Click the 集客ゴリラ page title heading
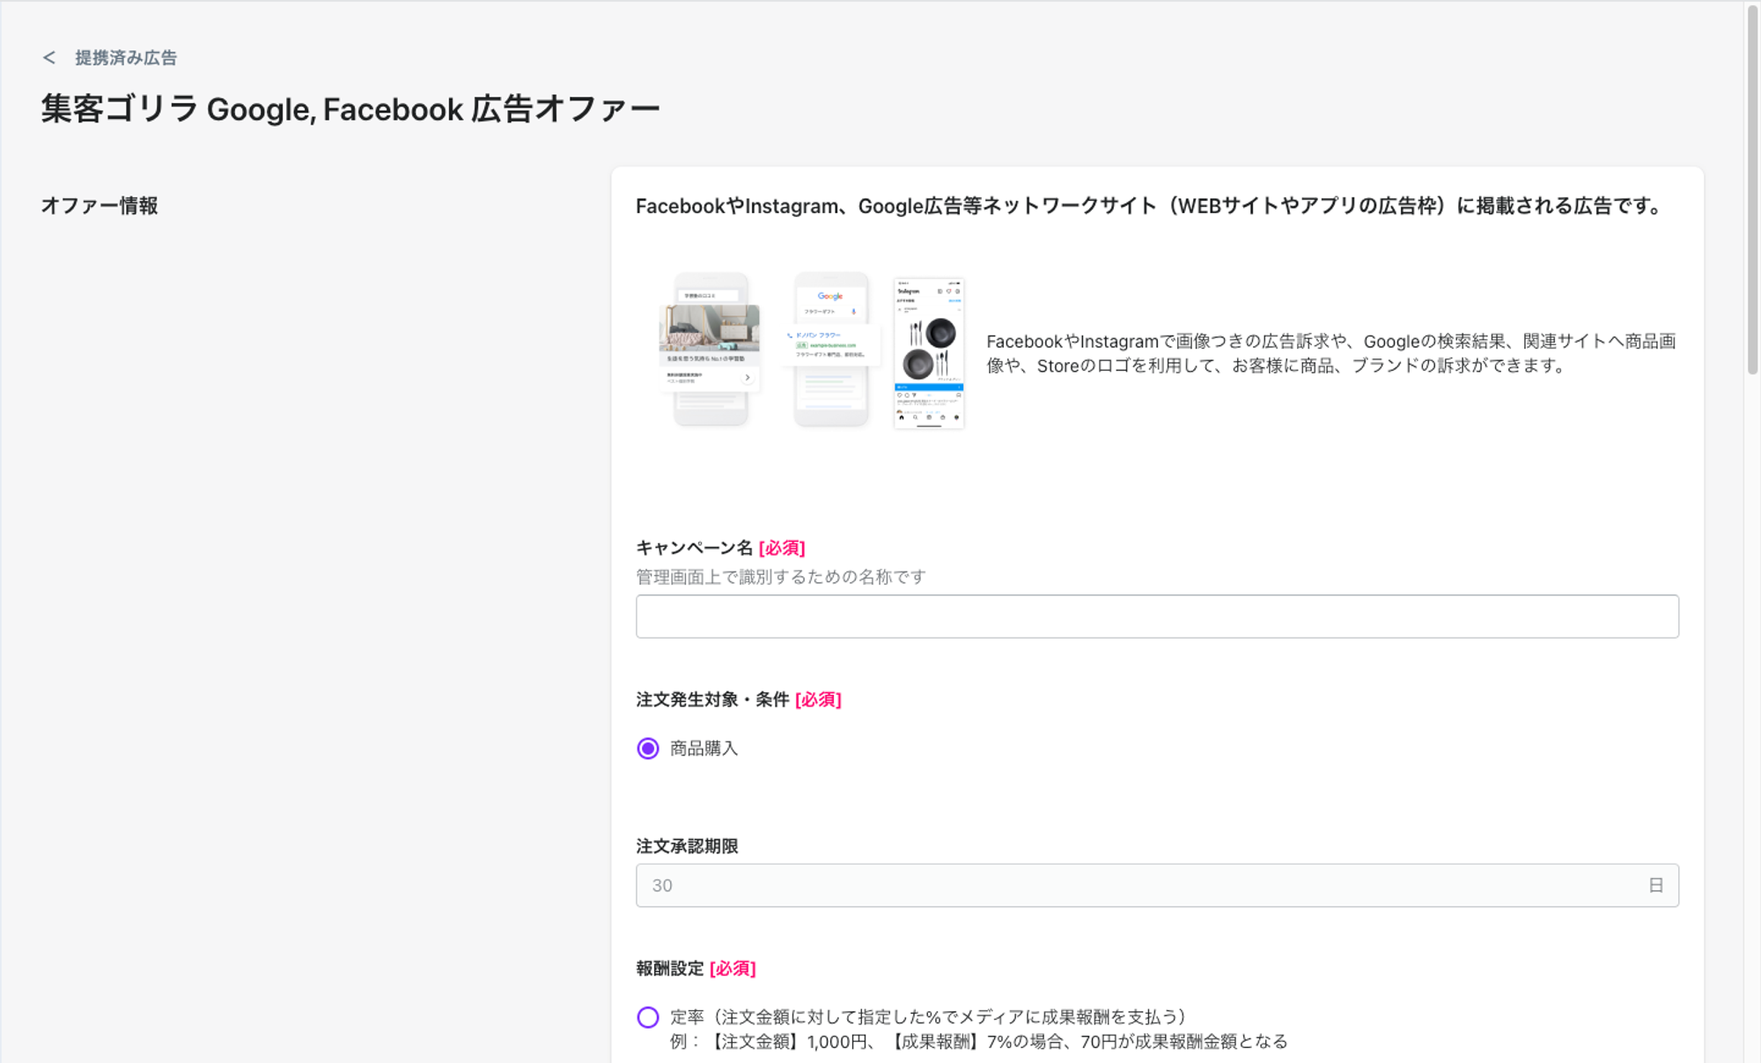Viewport: 1761px width, 1063px height. point(350,109)
